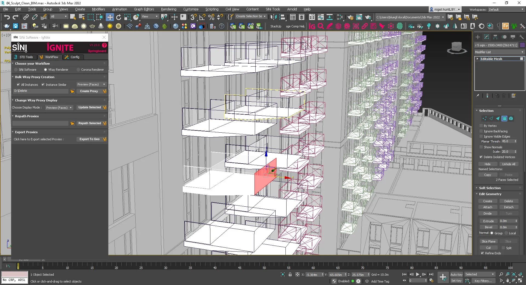Open selection filter All dropdown
The image size is (526, 285).
tap(59, 17)
